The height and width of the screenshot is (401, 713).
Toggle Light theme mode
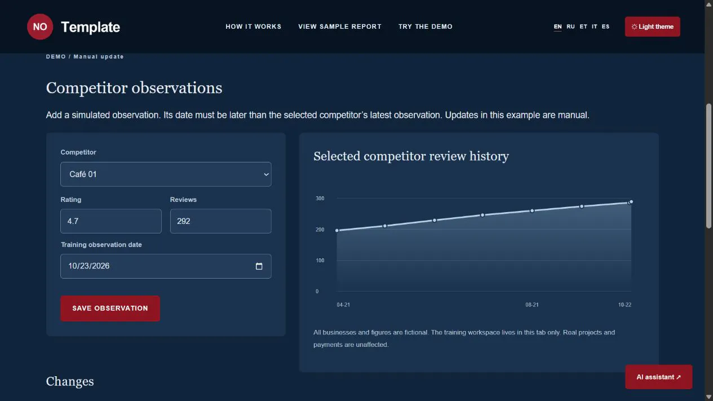(653, 27)
